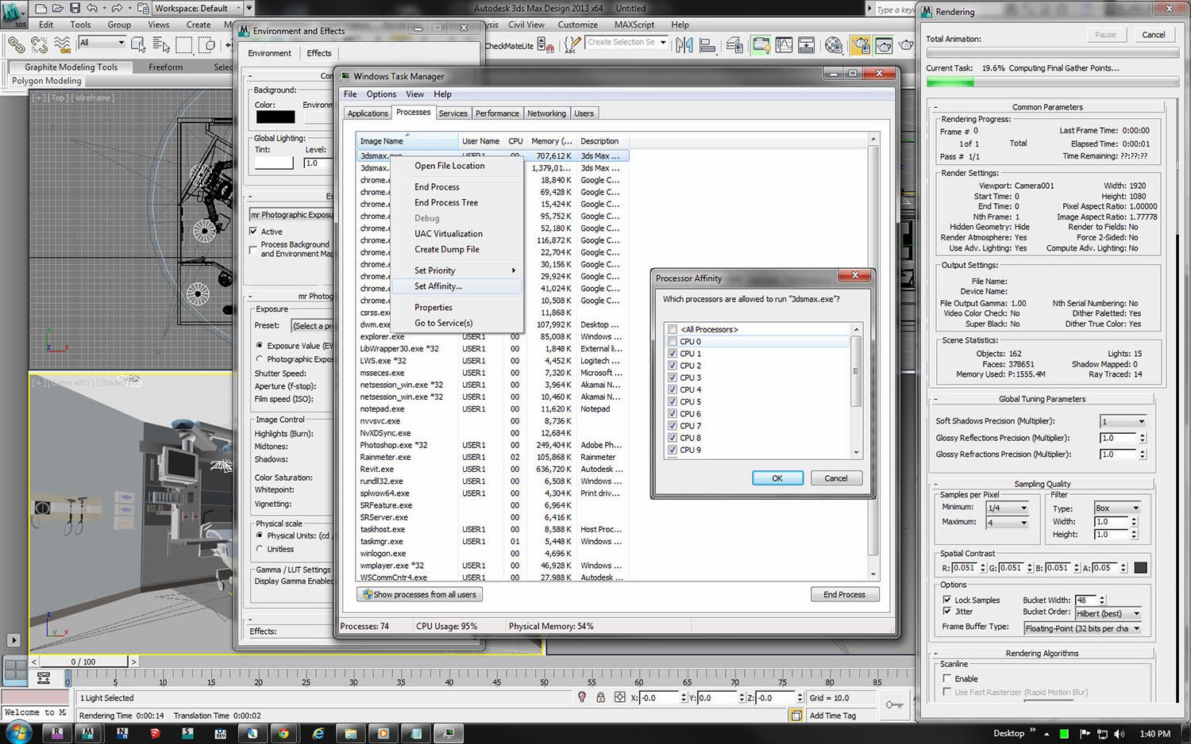This screenshot has height=744, width=1191.
Task: Click the Redo arrow icon
Action: tap(116, 8)
